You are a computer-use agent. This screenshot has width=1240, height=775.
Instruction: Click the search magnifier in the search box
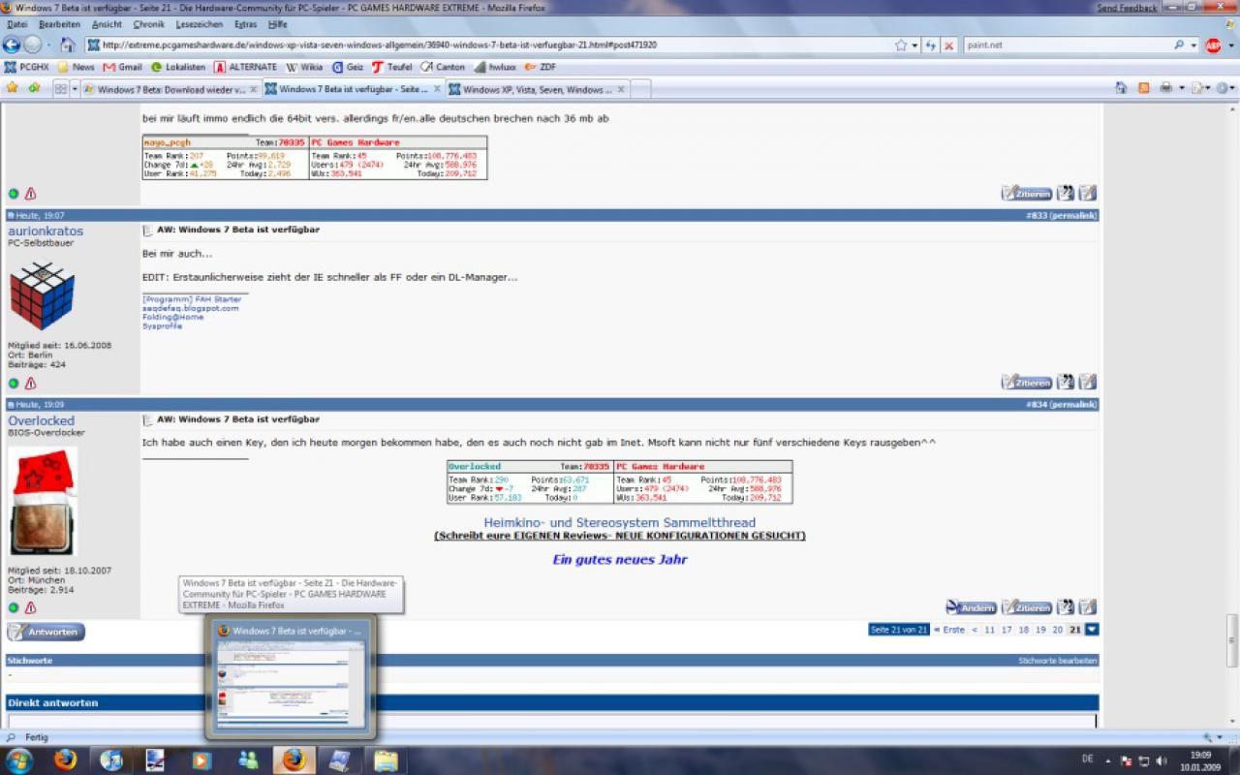pos(1179,45)
